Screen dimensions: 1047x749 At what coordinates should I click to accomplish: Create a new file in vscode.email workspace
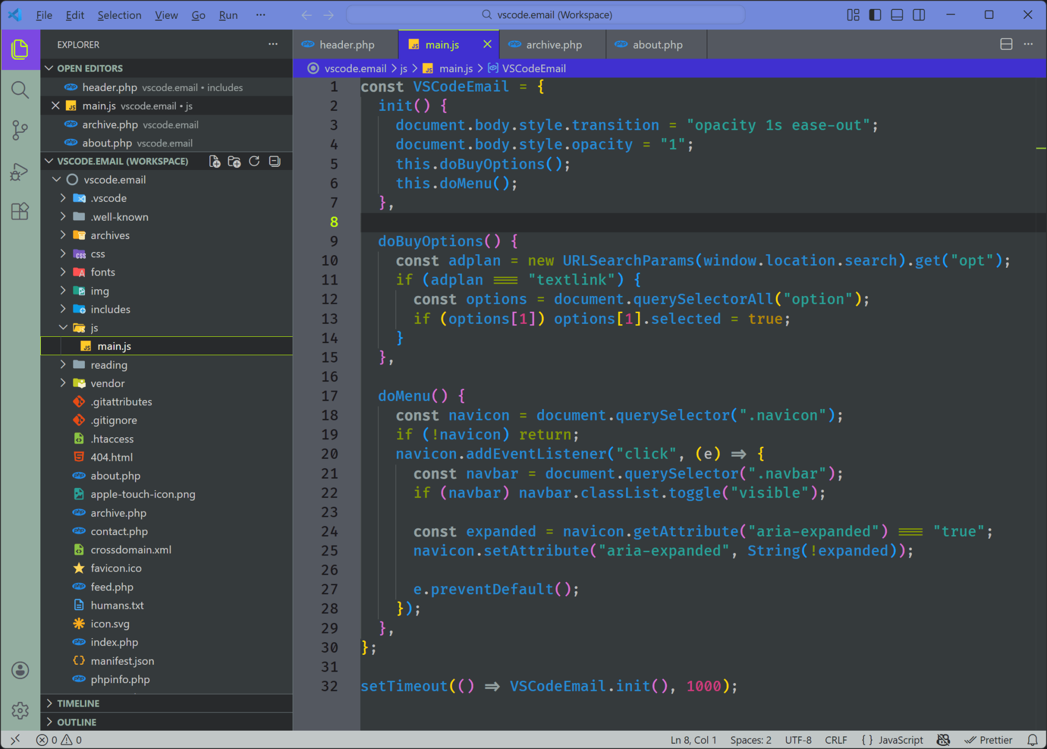click(214, 161)
